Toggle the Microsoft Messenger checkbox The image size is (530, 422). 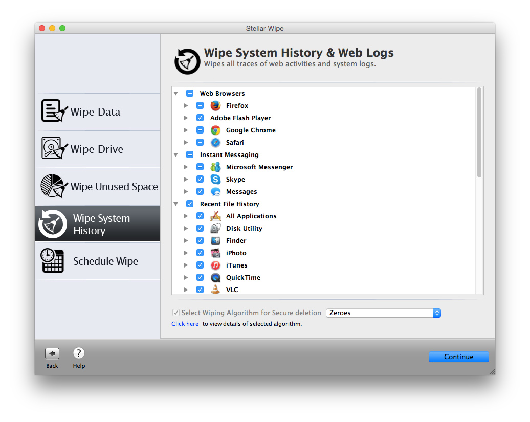click(200, 167)
